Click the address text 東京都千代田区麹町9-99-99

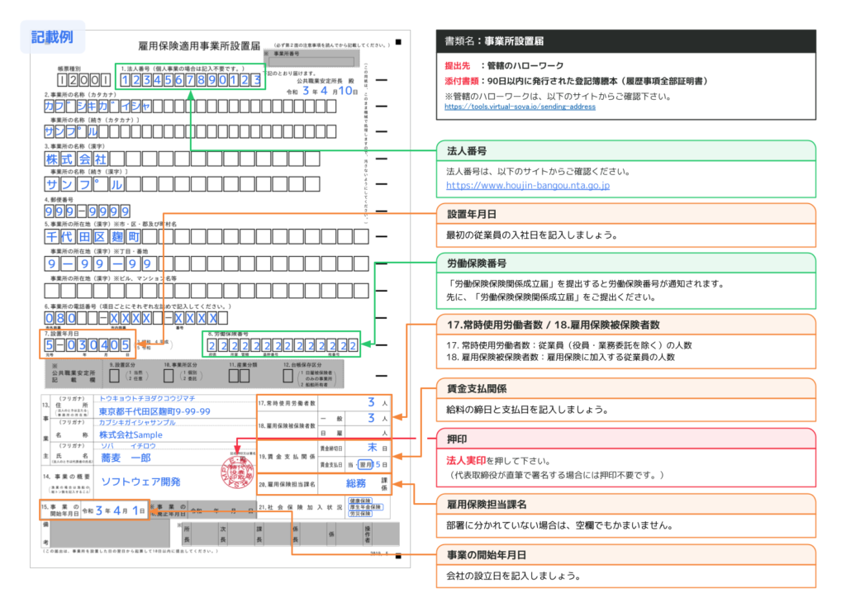click(x=154, y=411)
